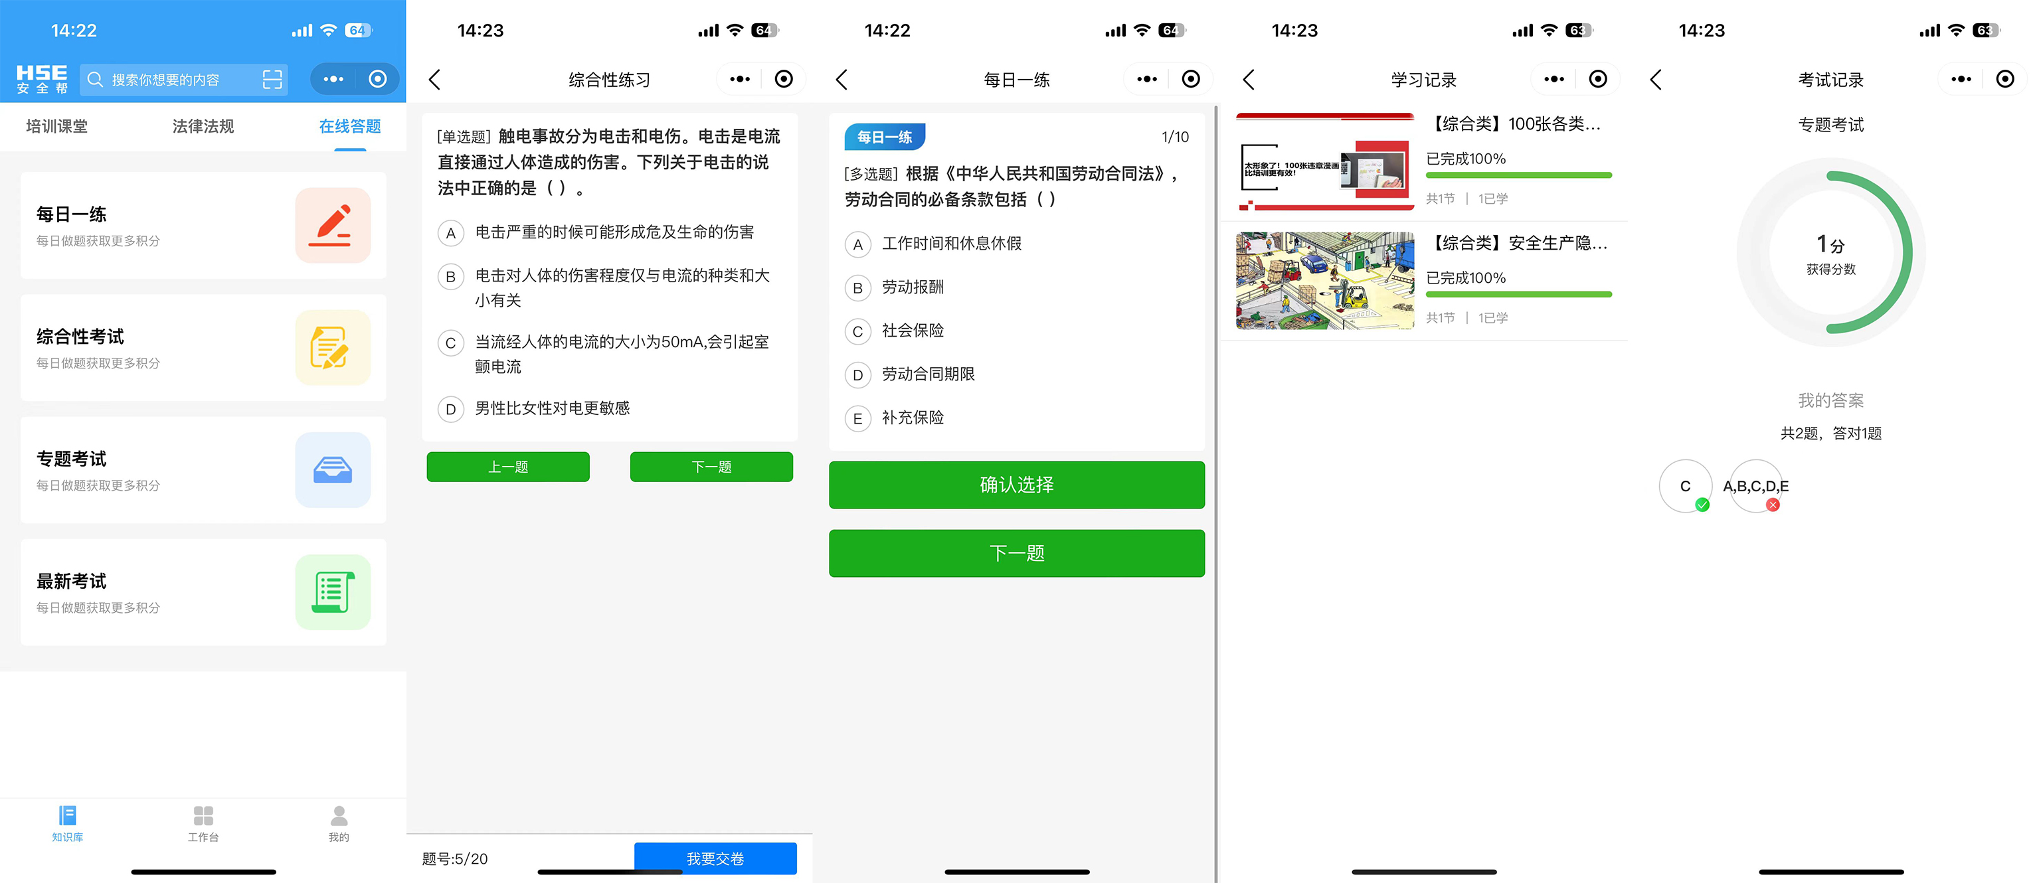Check option B 劳动报酬
Image resolution: width=2035 pixels, height=883 pixels.
coord(857,288)
